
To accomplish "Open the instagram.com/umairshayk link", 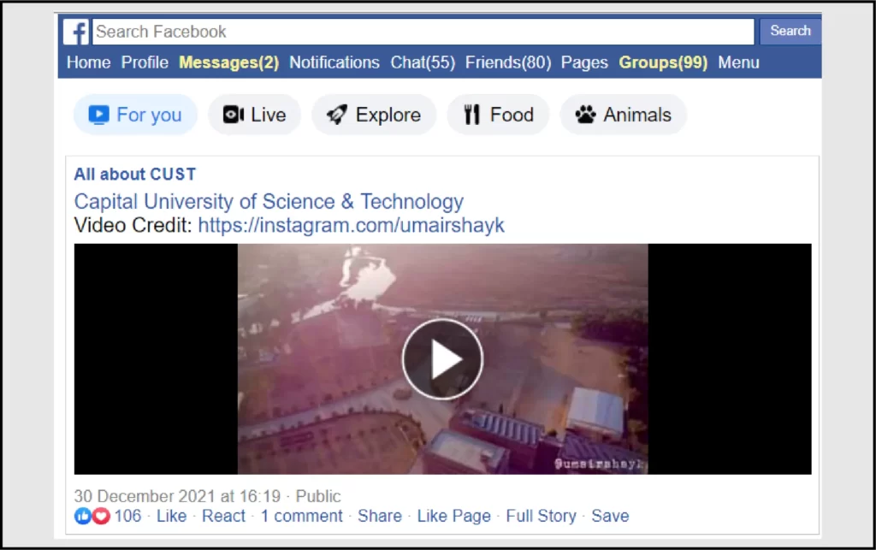I will (x=351, y=226).
